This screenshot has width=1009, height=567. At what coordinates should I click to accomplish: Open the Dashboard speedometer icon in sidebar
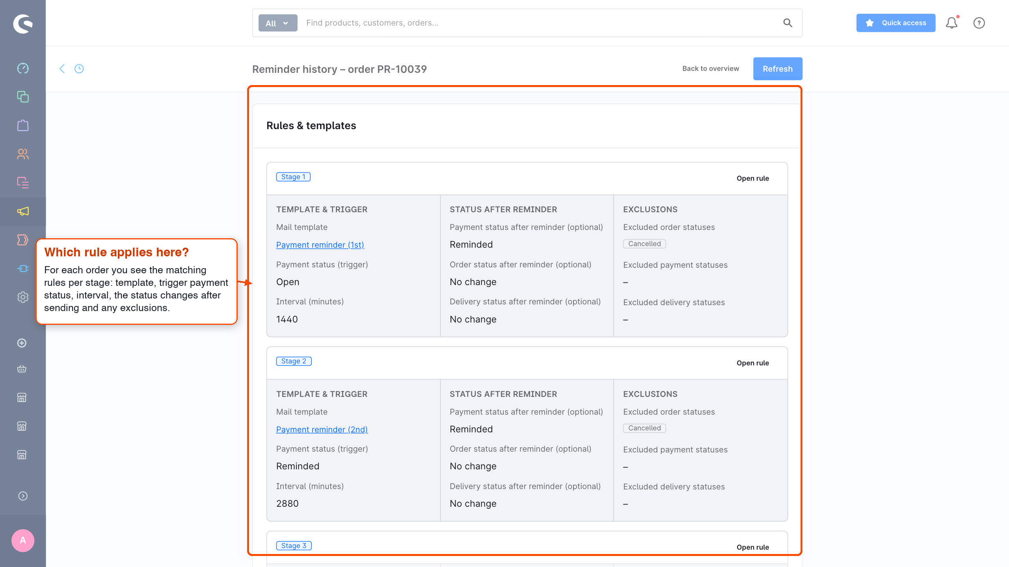click(x=23, y=68)
